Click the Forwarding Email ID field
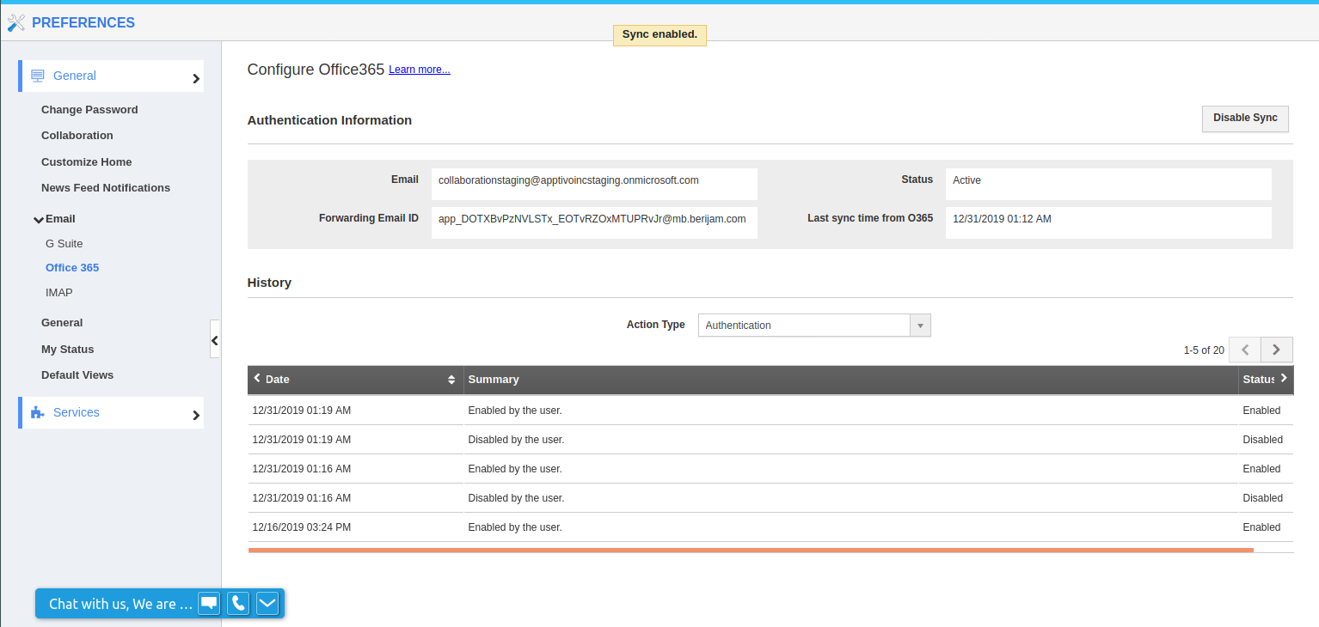1319x627 pixels. (x=593, y=220)
